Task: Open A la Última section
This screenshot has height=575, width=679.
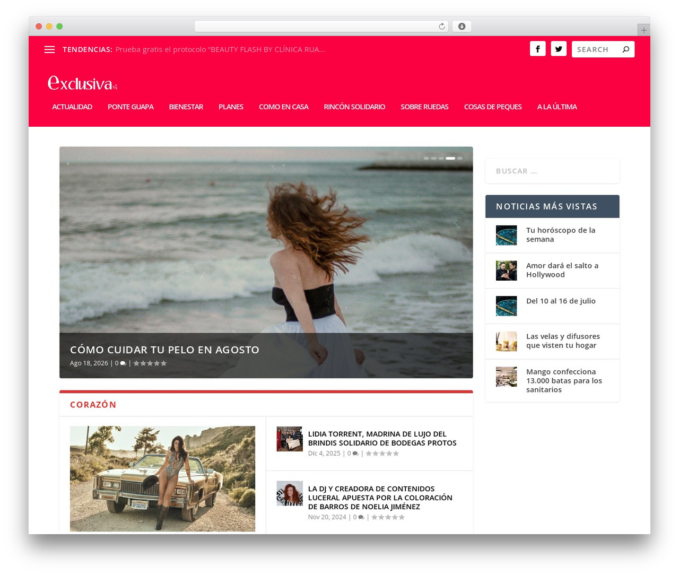Action: [x=557, y=107]
